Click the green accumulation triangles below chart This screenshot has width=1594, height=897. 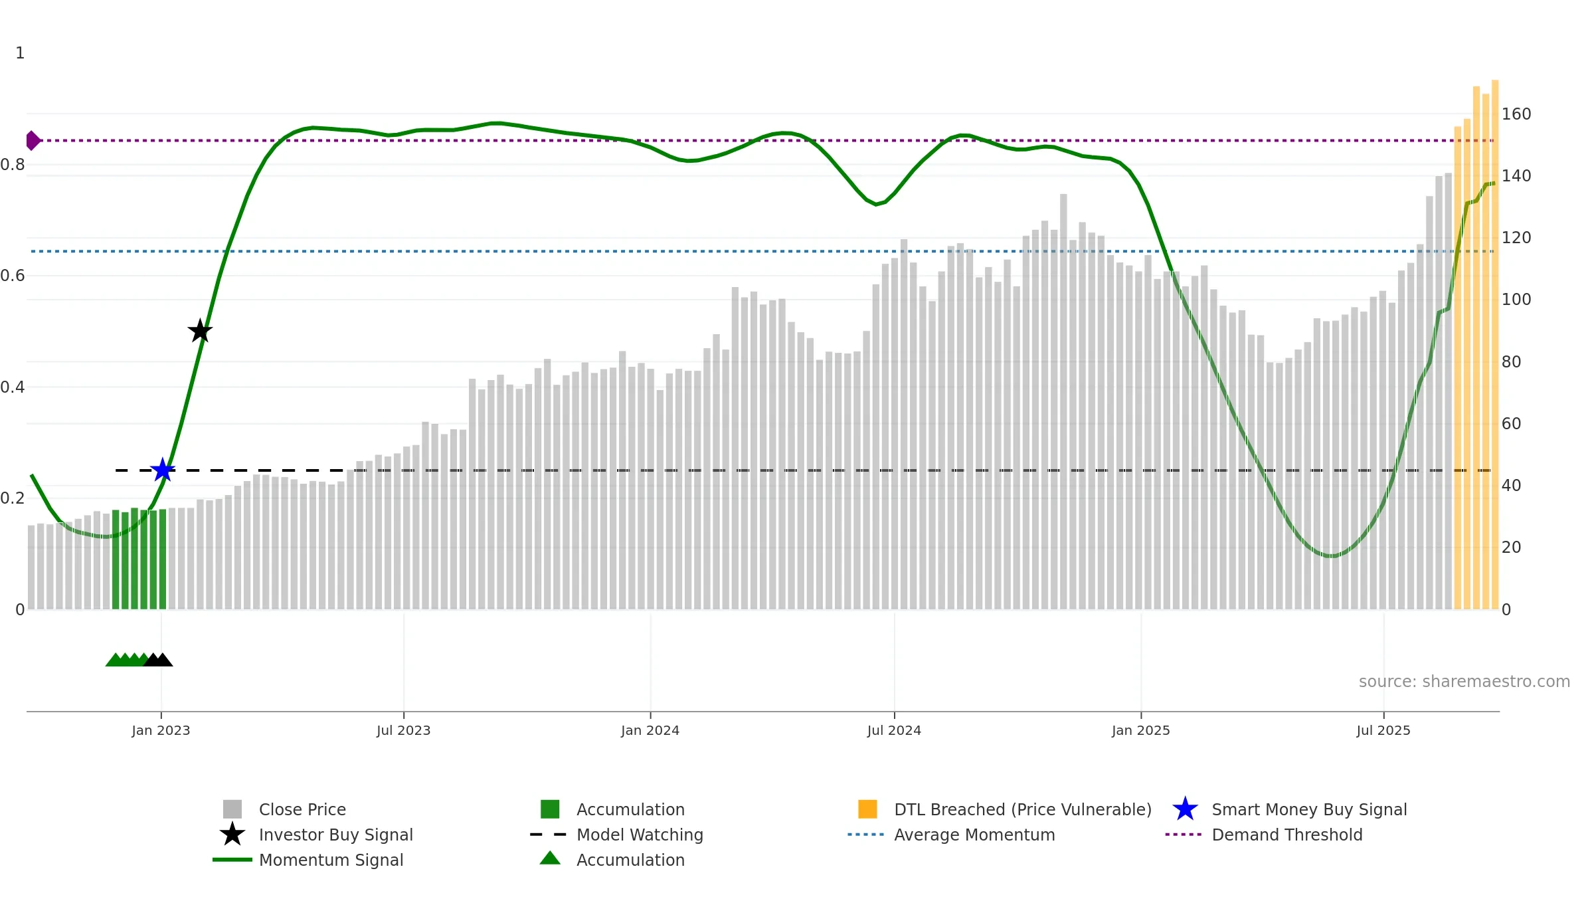click(x=128, y=659)
